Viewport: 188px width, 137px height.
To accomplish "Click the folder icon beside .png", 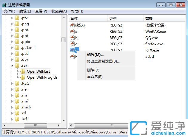I will 17,24.
